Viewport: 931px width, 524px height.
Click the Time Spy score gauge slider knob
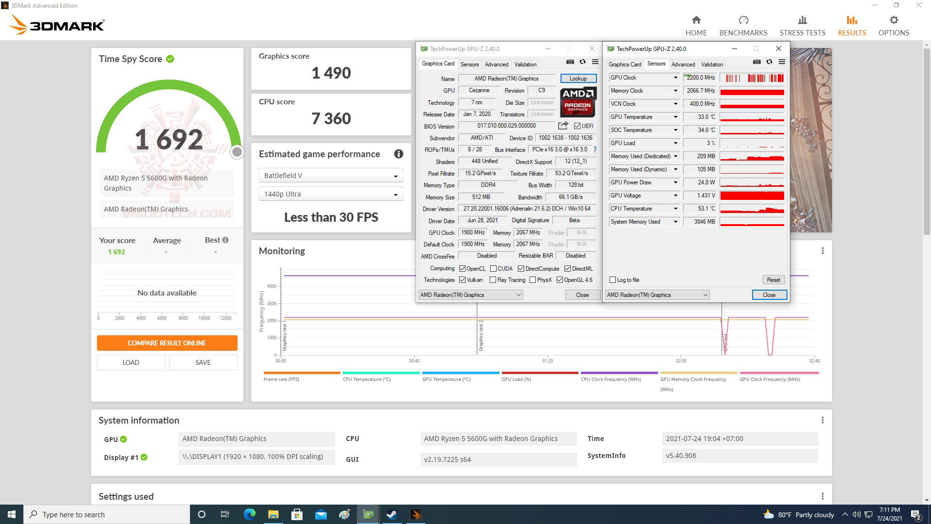pyautogui.click(x=237, y=152)
